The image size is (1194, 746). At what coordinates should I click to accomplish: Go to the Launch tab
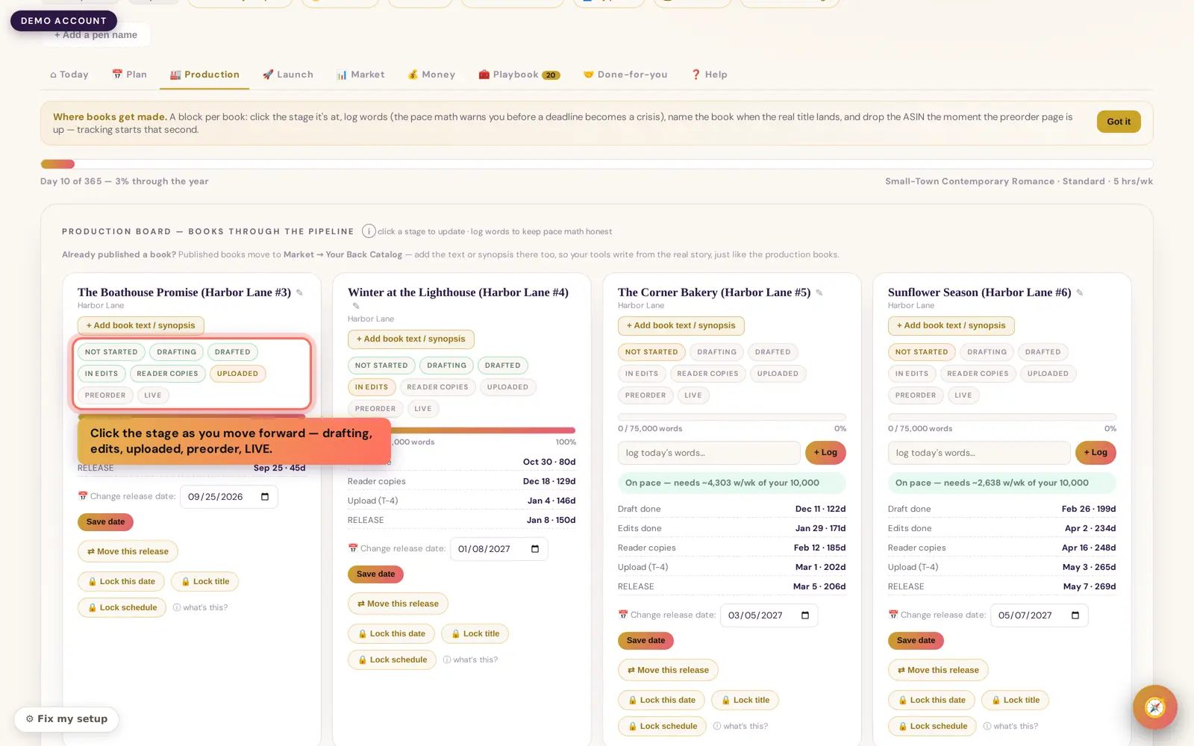pyautogui.click(x=288, y=75)
